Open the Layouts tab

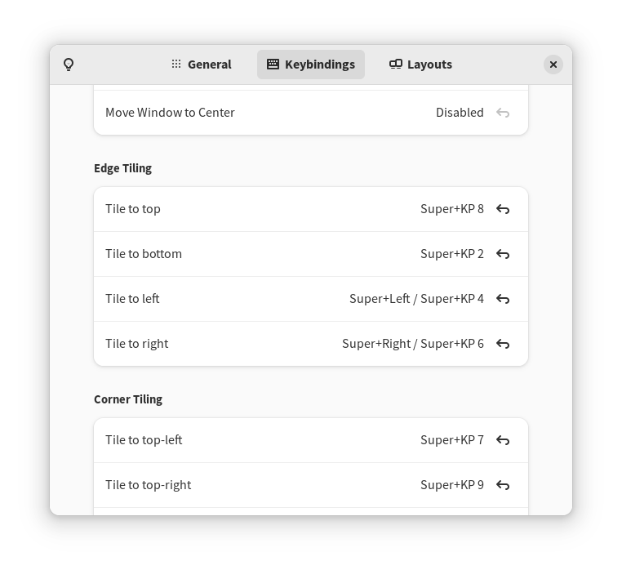click(420, 65)
